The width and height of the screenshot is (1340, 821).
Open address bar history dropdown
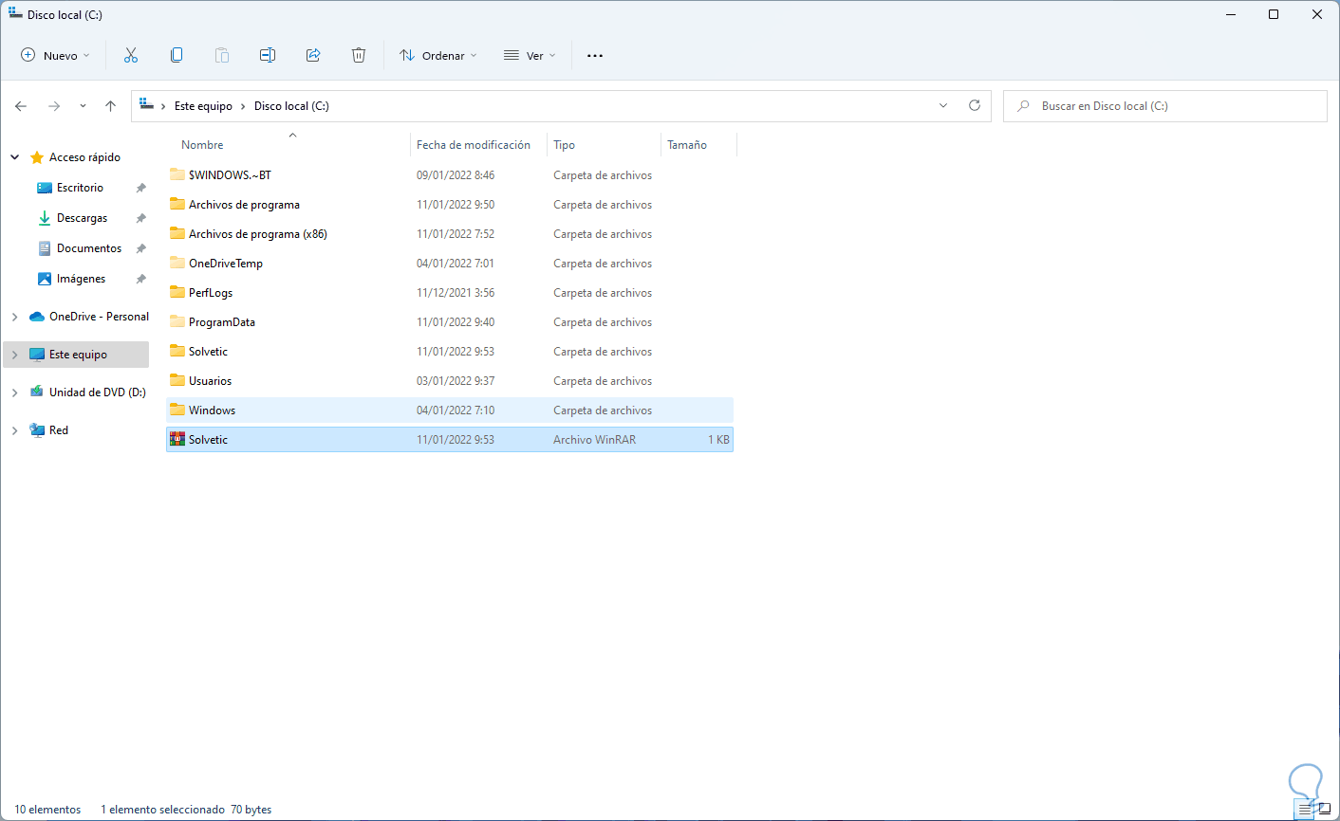943,105
